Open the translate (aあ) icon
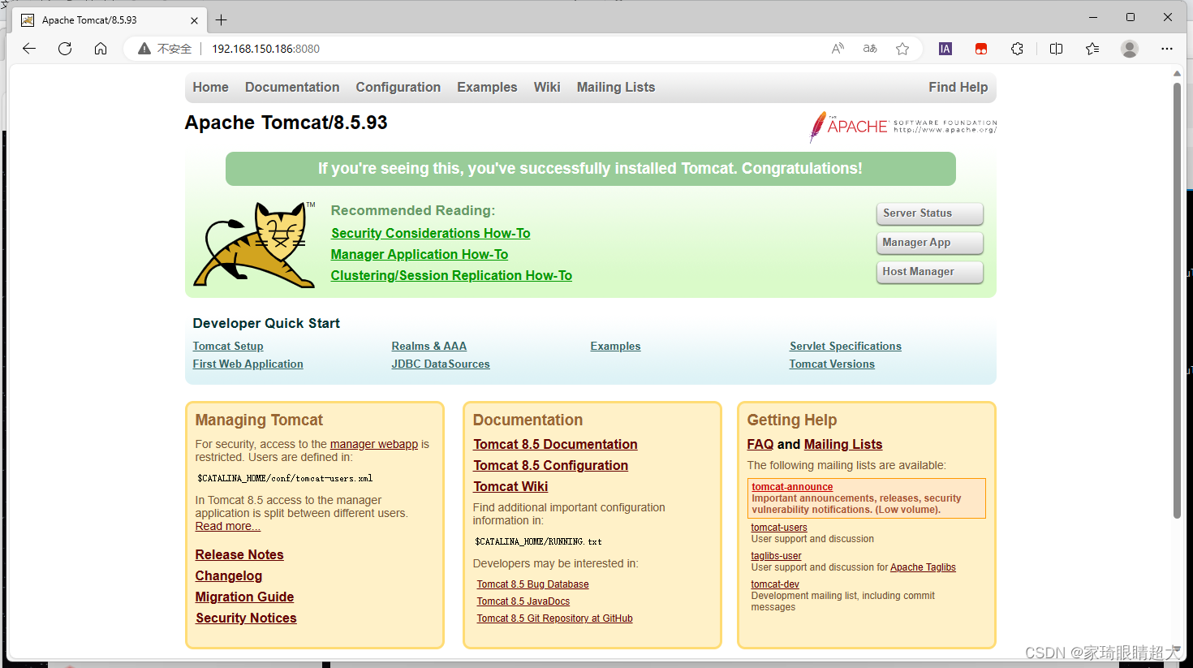 pos(869,49)
